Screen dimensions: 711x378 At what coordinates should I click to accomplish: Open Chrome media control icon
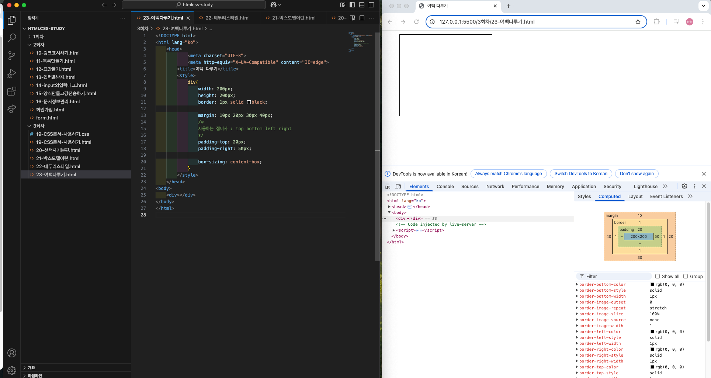(676, 22)
